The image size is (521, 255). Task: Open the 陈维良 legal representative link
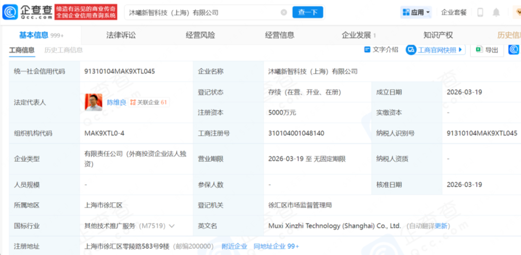116,102
